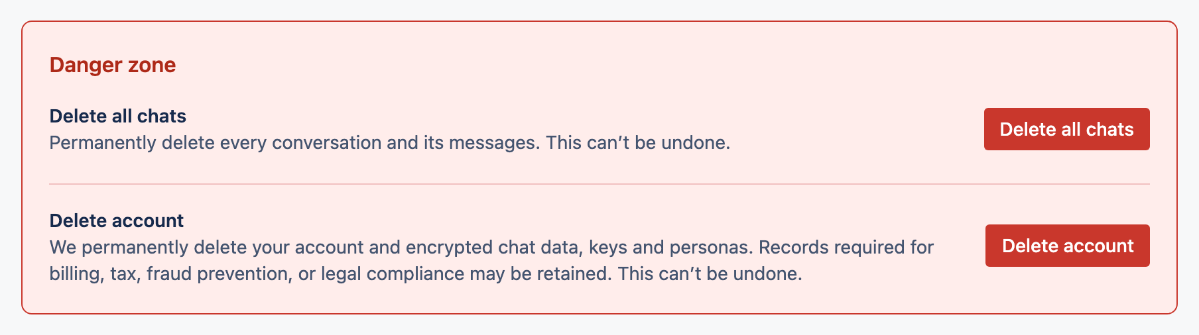Click the red Delete account button
This screenshot has height=335, width=1199.
1067,246
